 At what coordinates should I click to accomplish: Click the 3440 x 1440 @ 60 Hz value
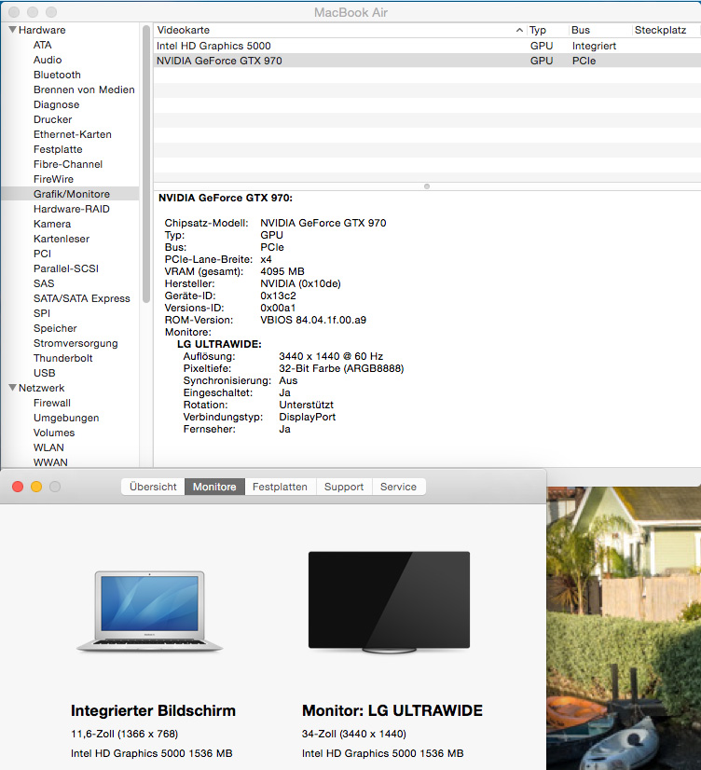pos(331,356)
